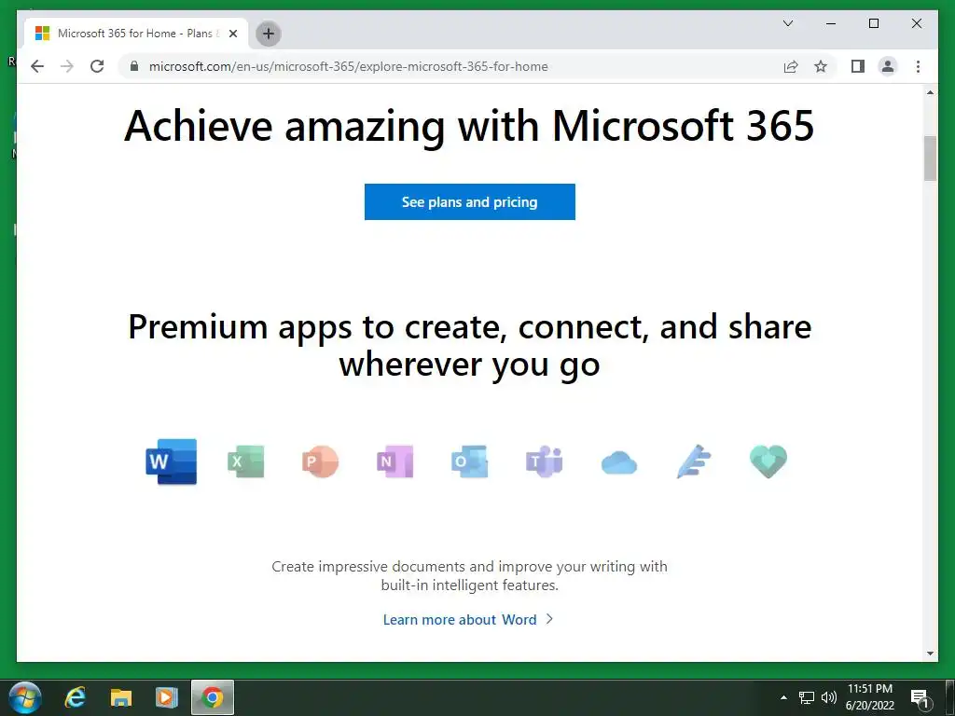The width and height of the screenshot is (955, 716).
Task: Go forward to the next page
Action: [x=67, y=66]
